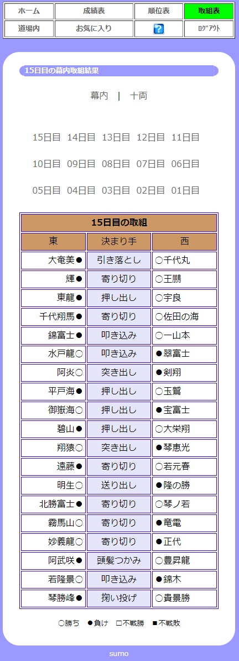View results for 01日目
This screenshot has height=661, width=239.
[185, 190]
